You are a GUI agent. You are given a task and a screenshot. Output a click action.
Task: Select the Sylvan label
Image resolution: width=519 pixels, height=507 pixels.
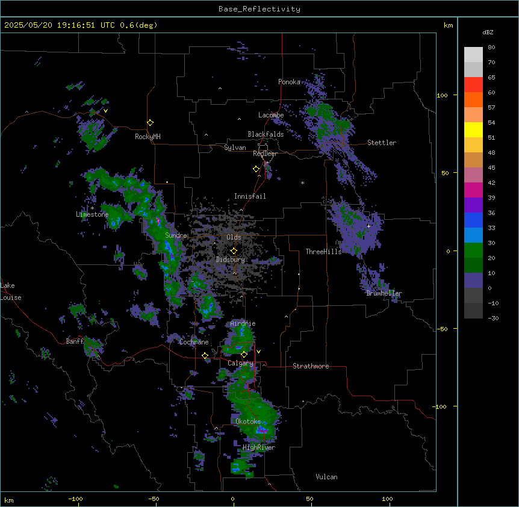(x=235, y=148)
